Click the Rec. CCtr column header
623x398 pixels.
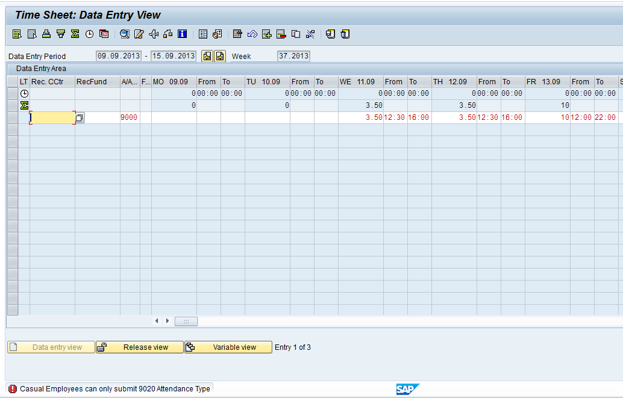52,82
